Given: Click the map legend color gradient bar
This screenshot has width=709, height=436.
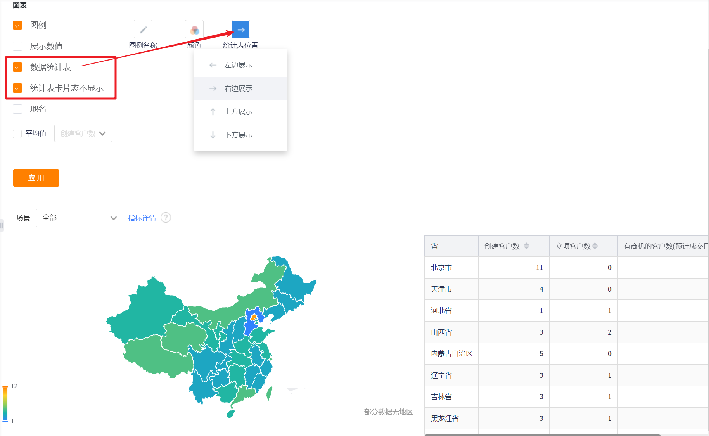Looking at the screenshot, I should click(5, 404).
